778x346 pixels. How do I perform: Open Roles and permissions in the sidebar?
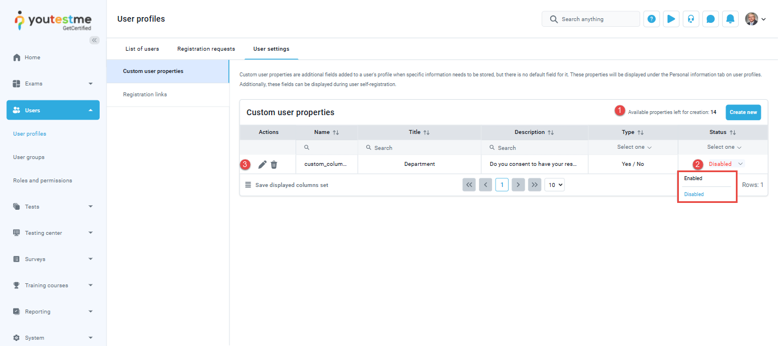coord(43,181)
